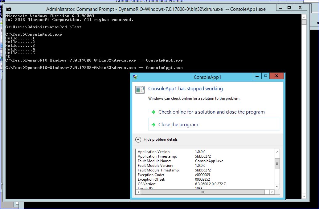Image resolution: width=319 pixels, height=209 pixels.
Task: Click the up arrow of the details list scrollbar
Action: pos(277,152)
